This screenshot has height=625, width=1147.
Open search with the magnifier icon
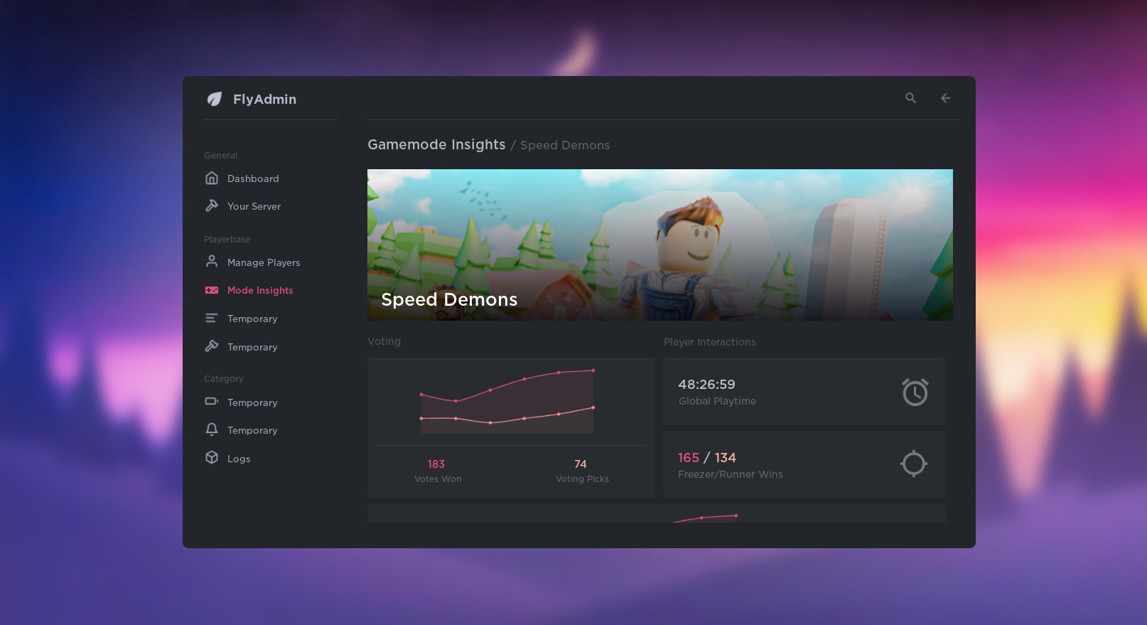click(910, 98)
